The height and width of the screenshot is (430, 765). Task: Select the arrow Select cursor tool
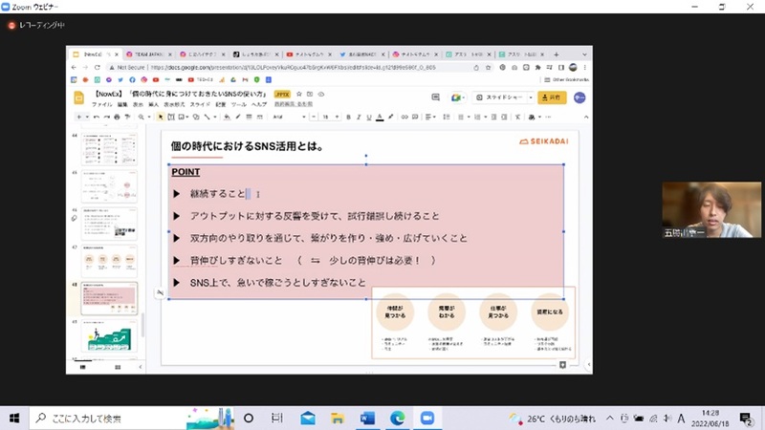[x=161, y=117]
